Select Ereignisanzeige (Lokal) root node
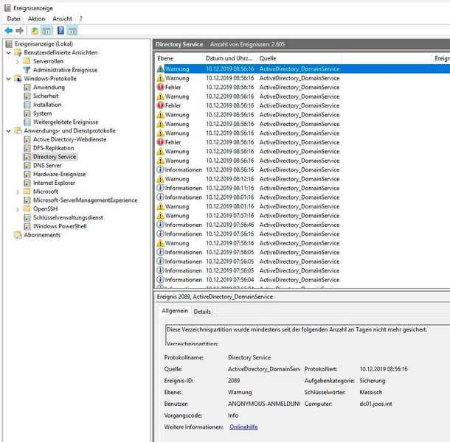This screenshot has width=450, height=442. click(x=44, y=44)
